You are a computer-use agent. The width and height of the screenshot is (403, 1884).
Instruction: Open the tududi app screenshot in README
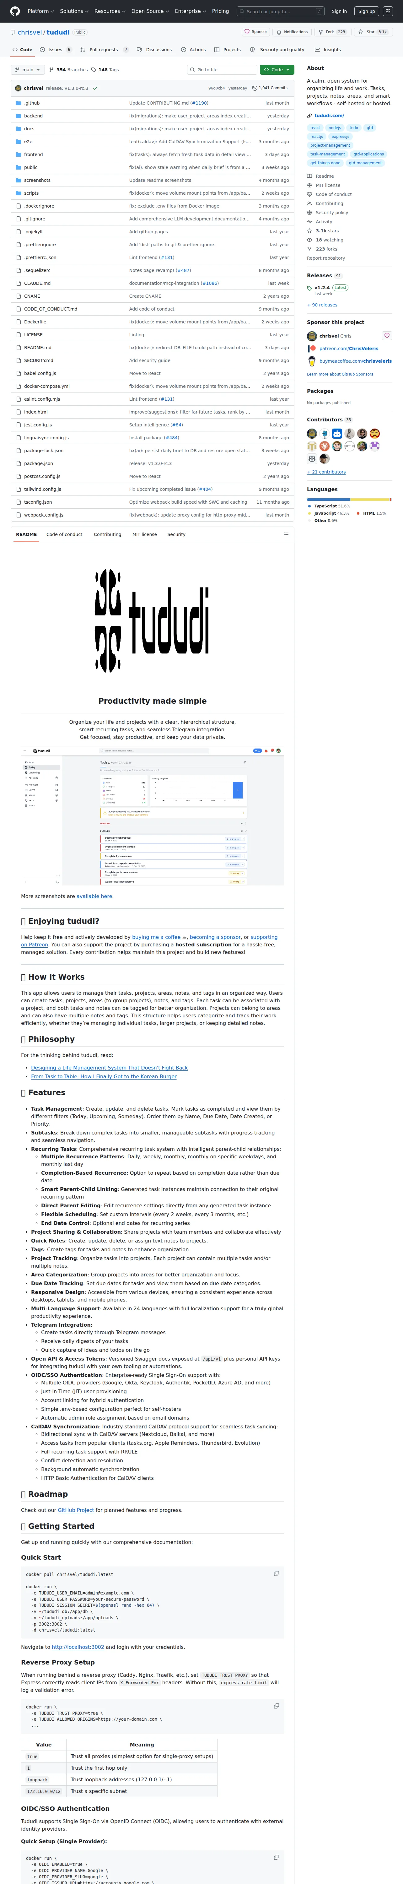pyautogui.click(x=152, y=815)
